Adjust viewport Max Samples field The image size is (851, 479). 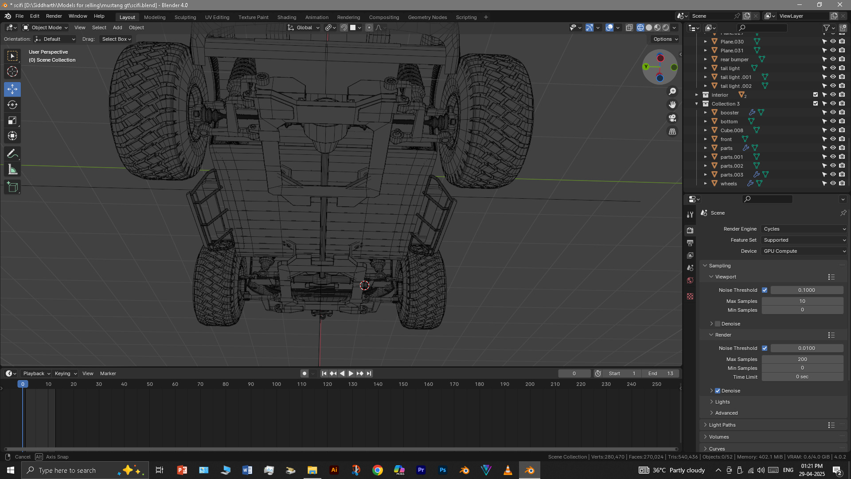[802, 301]
